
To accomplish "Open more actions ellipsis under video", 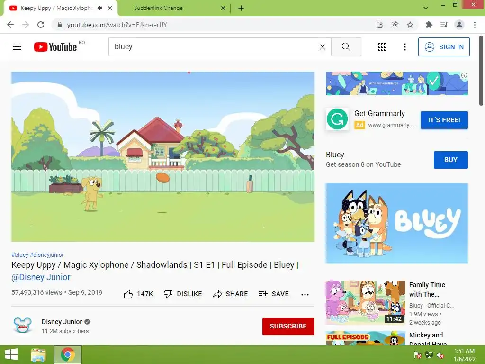I will click(305, 294).
